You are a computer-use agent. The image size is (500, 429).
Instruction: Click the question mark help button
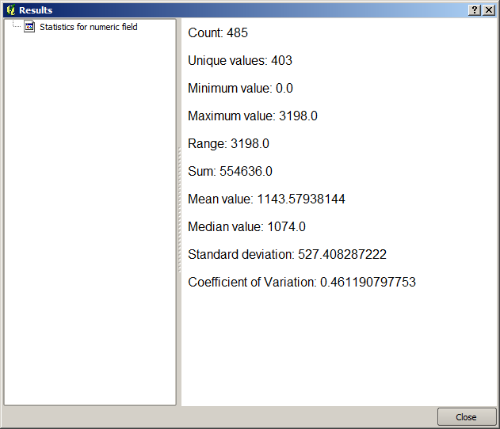click(x=475, y=9)
